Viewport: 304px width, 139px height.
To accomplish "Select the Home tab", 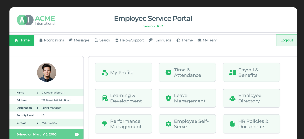I will (22, 40).
